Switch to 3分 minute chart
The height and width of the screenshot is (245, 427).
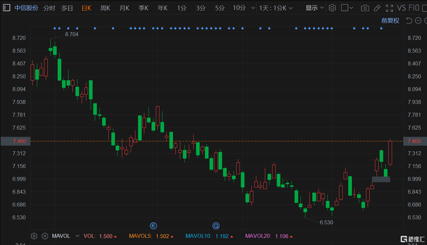point(201,8)
